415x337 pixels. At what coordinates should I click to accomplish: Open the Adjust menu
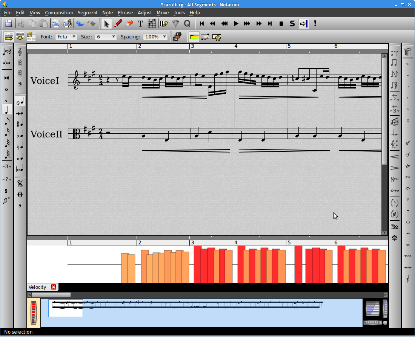coord(145,13)
